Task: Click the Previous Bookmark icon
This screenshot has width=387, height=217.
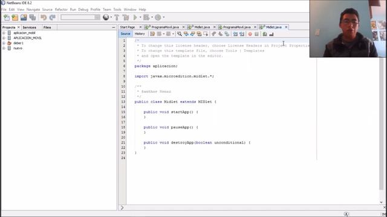Action: (x=213, y=34)
